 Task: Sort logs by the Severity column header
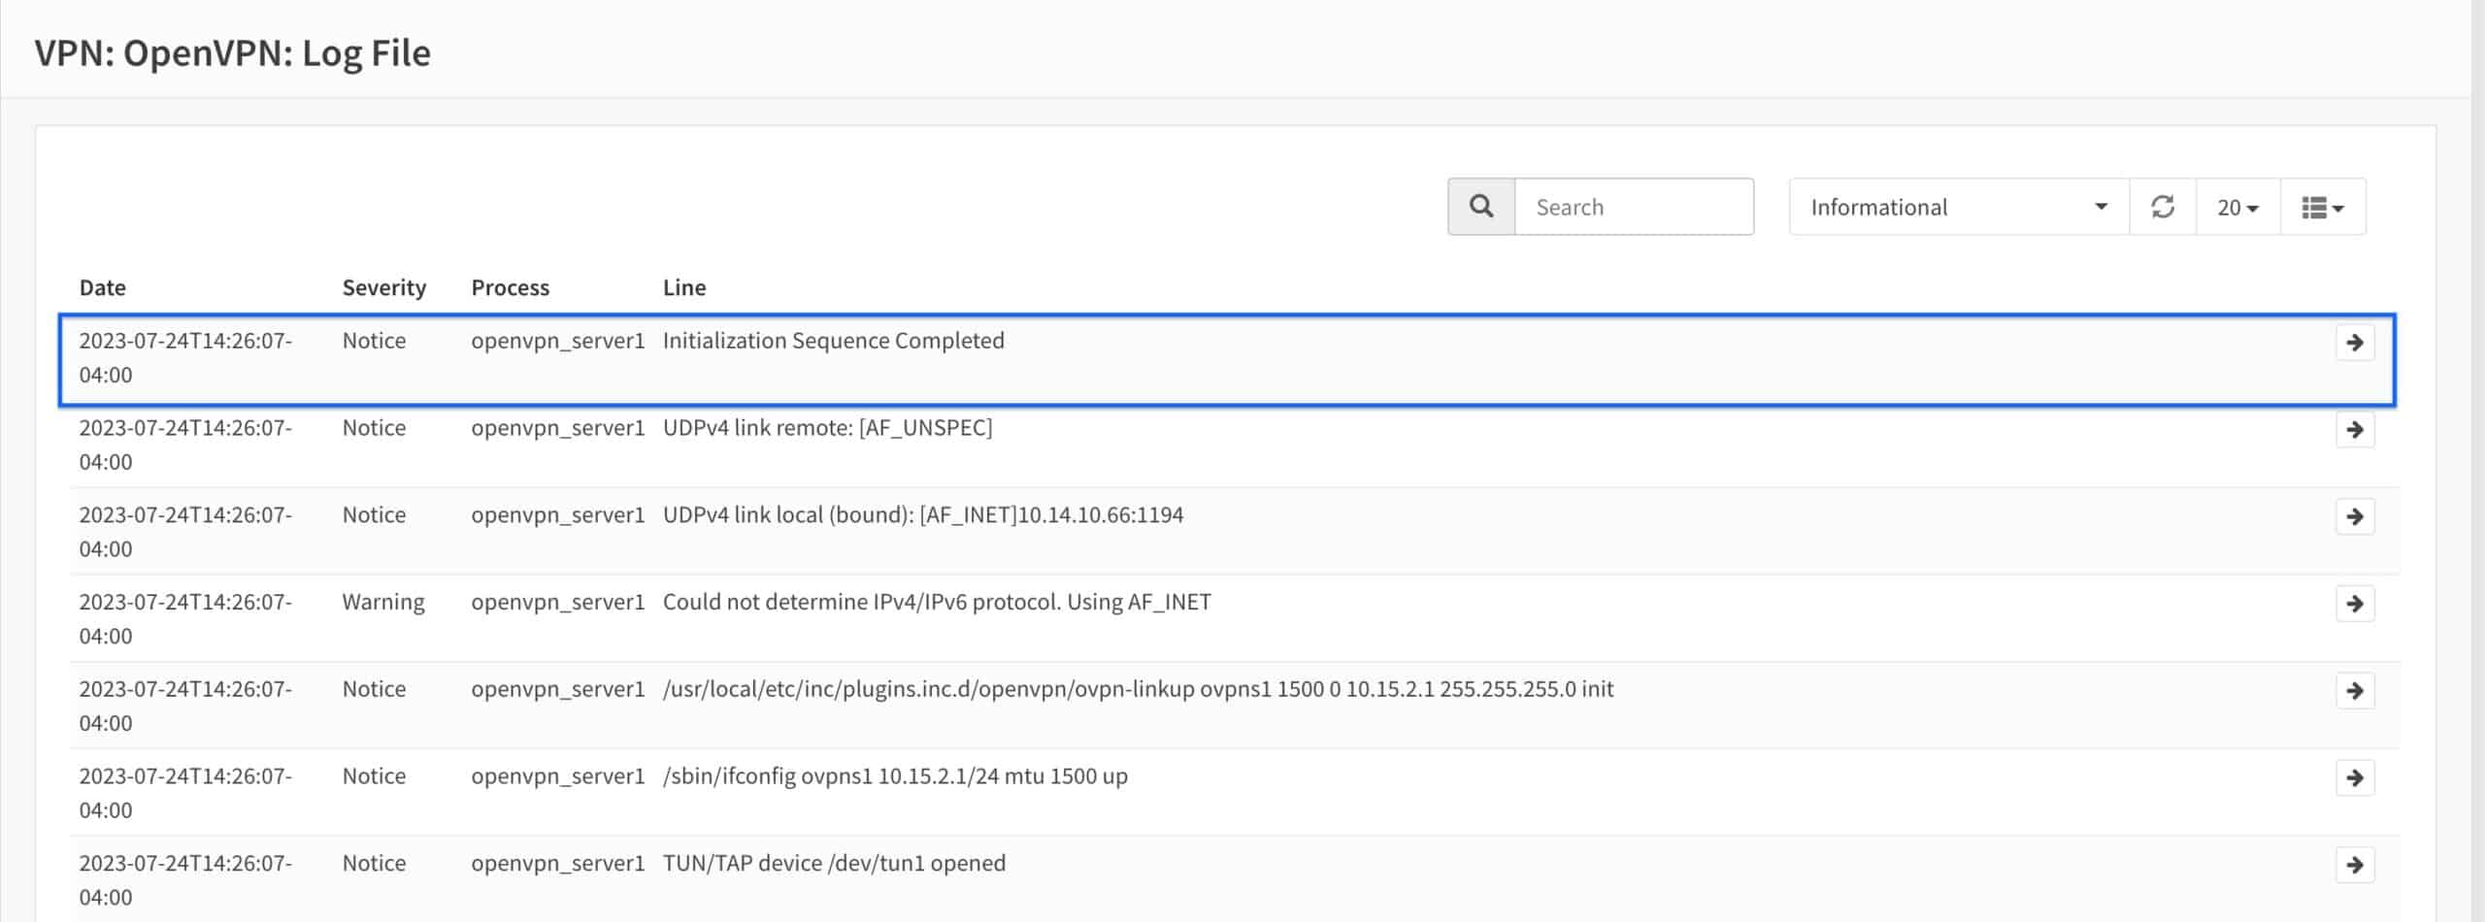click(x=384, y=287)
